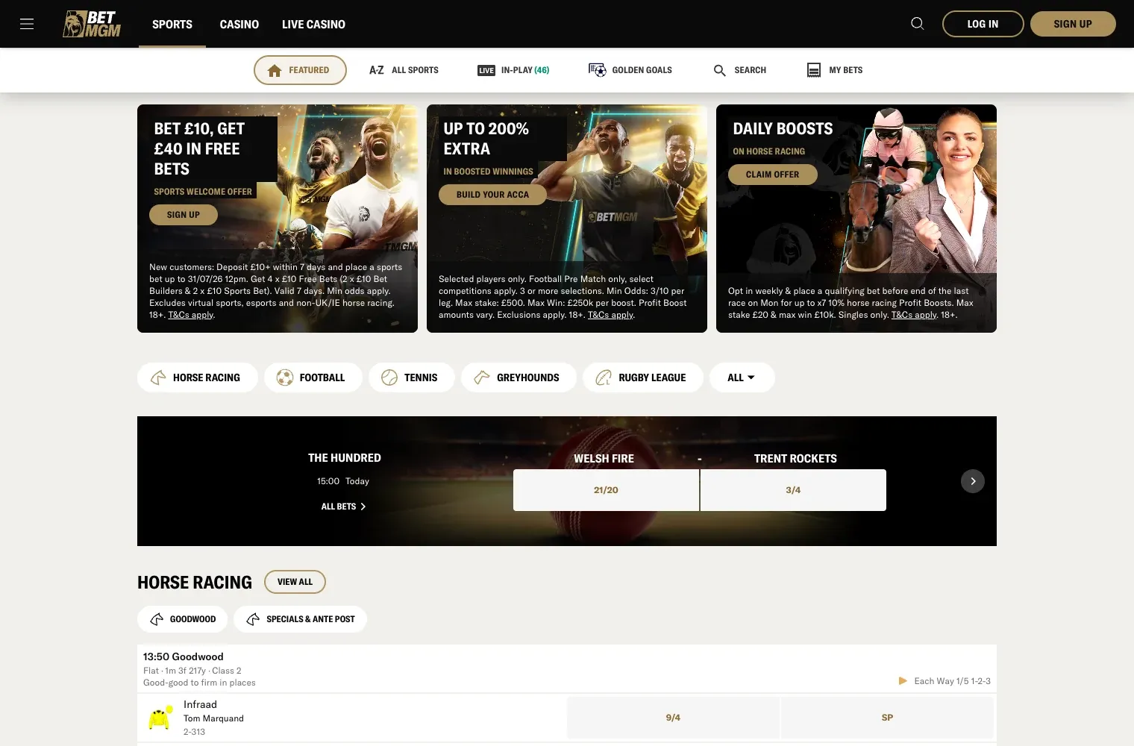Go to next featured event with arrow
The height and width of the screenshot is (746, 1134).
[x=973, y=481]
